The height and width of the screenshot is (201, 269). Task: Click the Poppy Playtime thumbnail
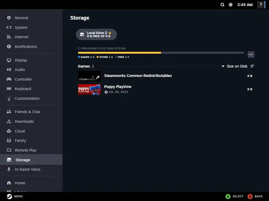pos(89,90)
